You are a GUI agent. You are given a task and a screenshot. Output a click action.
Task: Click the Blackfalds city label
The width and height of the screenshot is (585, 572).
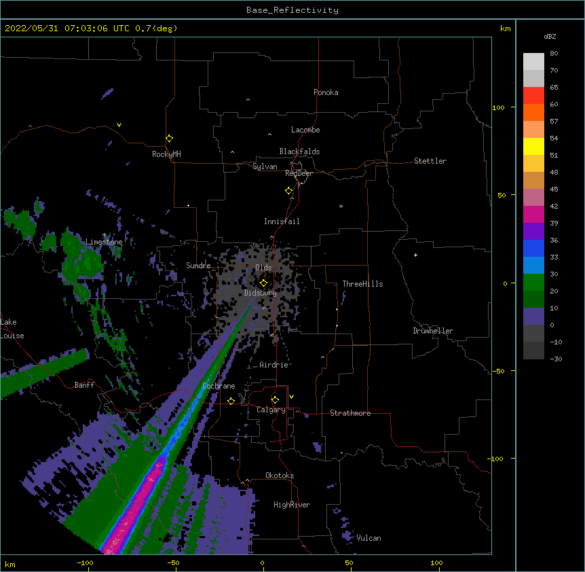click(x=299, y=151)
